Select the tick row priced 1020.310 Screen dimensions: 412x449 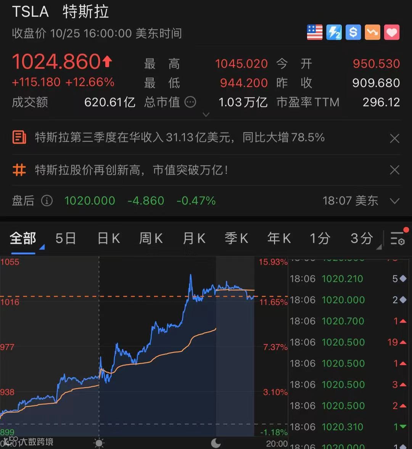(x=348, y=427)
